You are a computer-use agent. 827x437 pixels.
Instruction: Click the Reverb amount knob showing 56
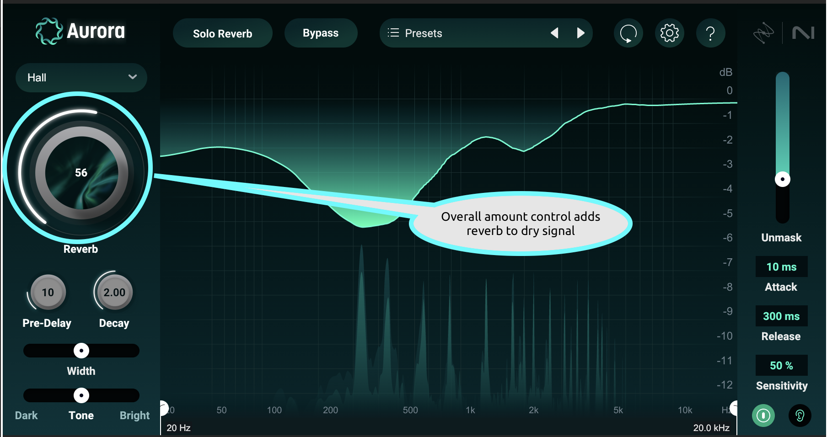81,172
